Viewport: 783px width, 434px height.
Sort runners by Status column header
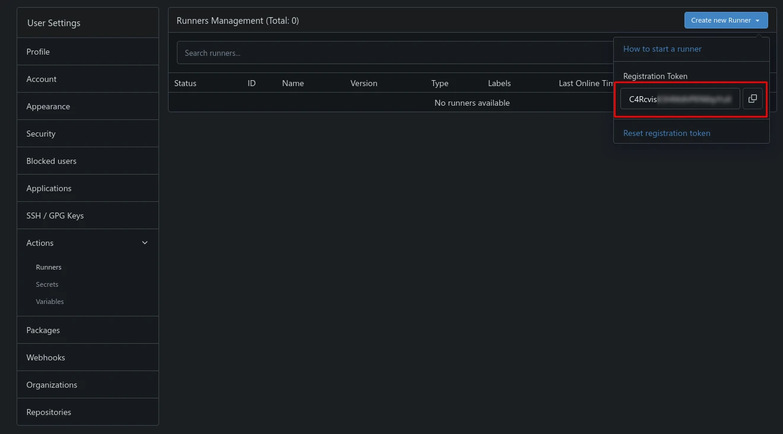[185, 83]
